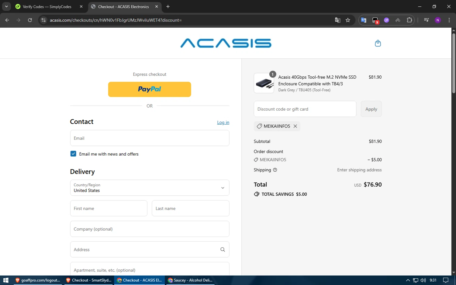Switch to goaffpro.com/logout taskbar window
The image size is (456, 285).
[x=38, y=280]
